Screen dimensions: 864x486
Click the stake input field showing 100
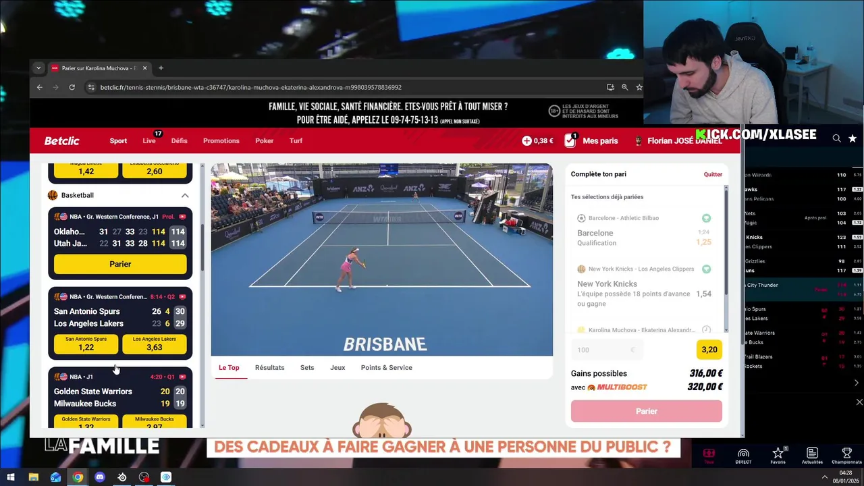tap(607, 350)
